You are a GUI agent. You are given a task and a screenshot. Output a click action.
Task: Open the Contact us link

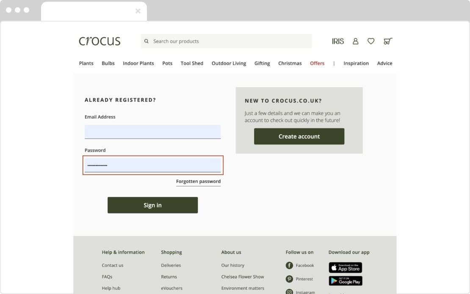[112, 265]
